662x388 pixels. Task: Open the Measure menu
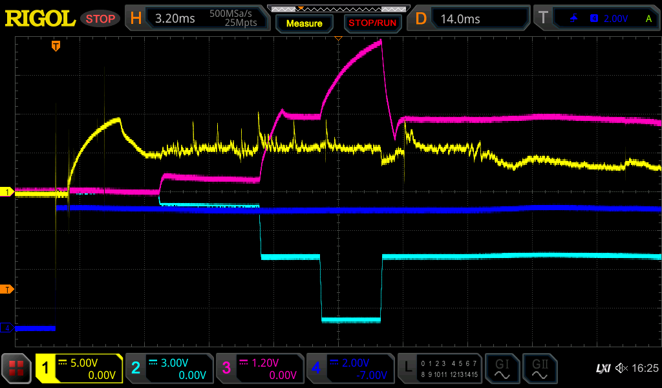pyautogui.click(x=304, y=23)
